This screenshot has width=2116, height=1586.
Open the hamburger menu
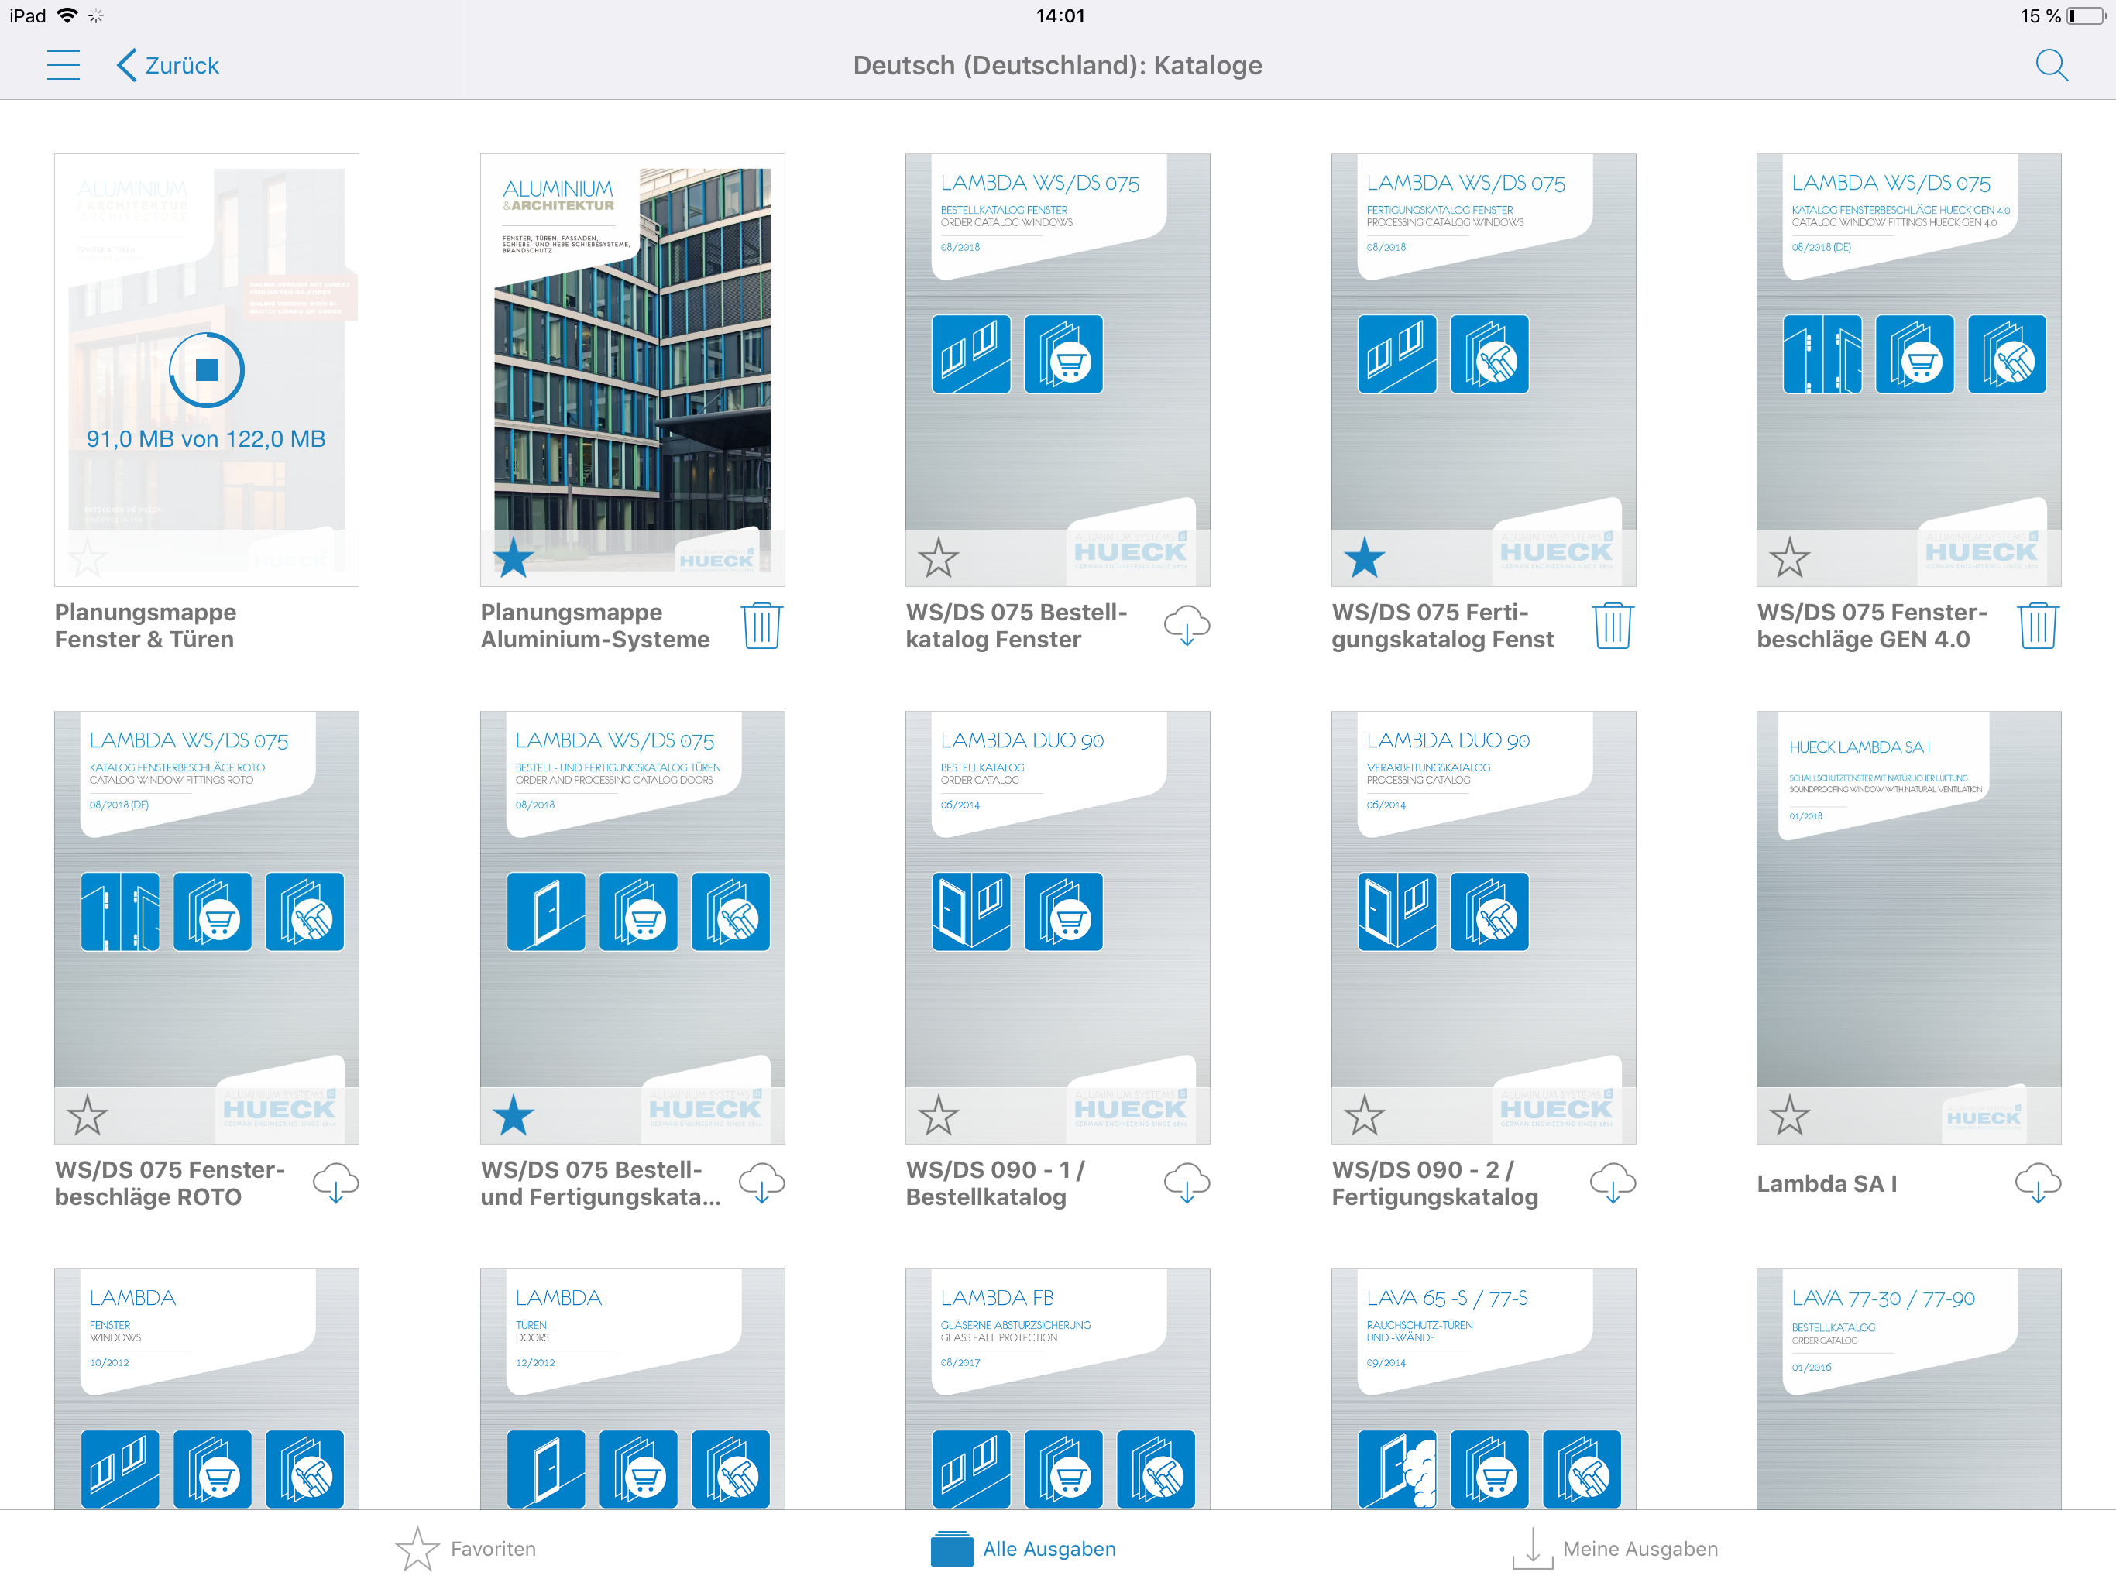click(64, 65)
